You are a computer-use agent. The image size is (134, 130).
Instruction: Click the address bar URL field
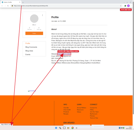66,6
